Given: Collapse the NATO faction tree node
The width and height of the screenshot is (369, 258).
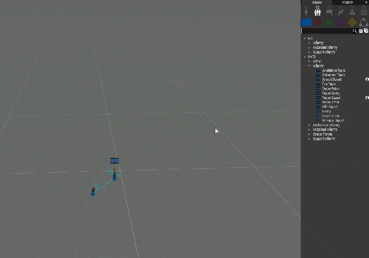Looking at the screenshot, I should click(x=305, y=57).
